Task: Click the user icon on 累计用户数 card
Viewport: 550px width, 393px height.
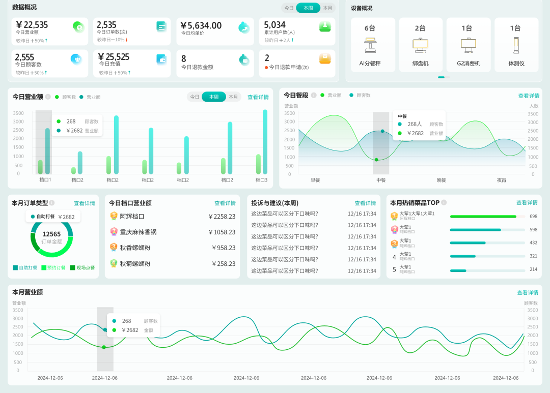Action: (325, 26)
